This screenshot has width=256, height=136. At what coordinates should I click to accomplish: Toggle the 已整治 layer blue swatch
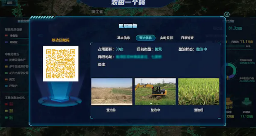(6, 86)
